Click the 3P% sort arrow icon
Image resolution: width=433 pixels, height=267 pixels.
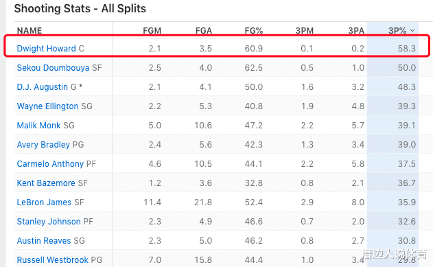[412, 31]
